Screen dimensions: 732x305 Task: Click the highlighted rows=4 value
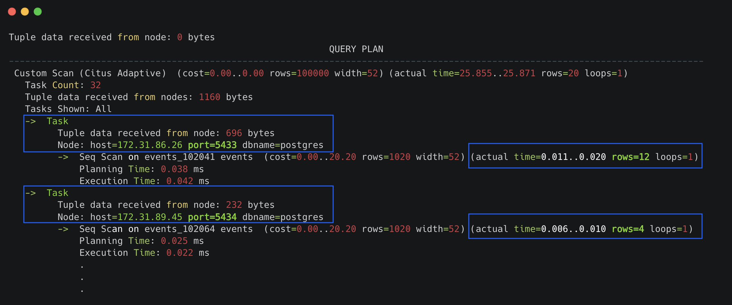pos(628,229)
